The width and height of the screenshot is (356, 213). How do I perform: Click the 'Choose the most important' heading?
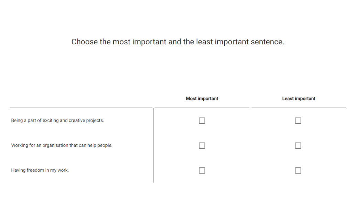point(177,42)
